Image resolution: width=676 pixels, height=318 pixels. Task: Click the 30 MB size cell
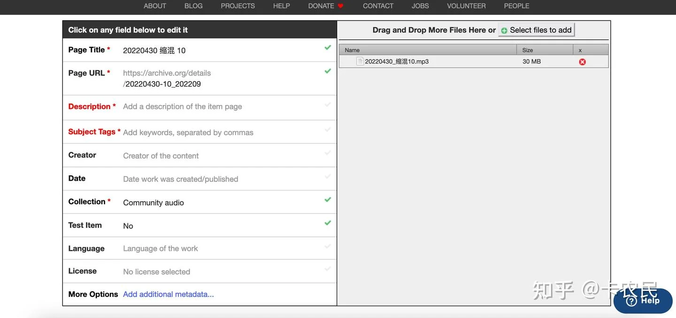[531, 61]
